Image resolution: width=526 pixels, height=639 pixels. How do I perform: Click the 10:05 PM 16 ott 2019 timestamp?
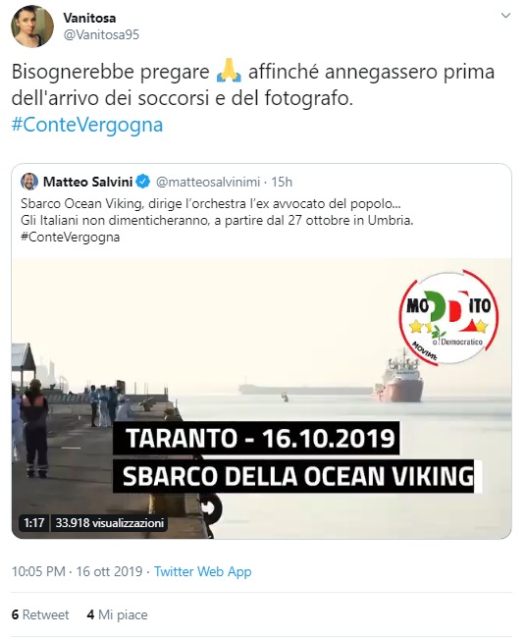point(77,571)
